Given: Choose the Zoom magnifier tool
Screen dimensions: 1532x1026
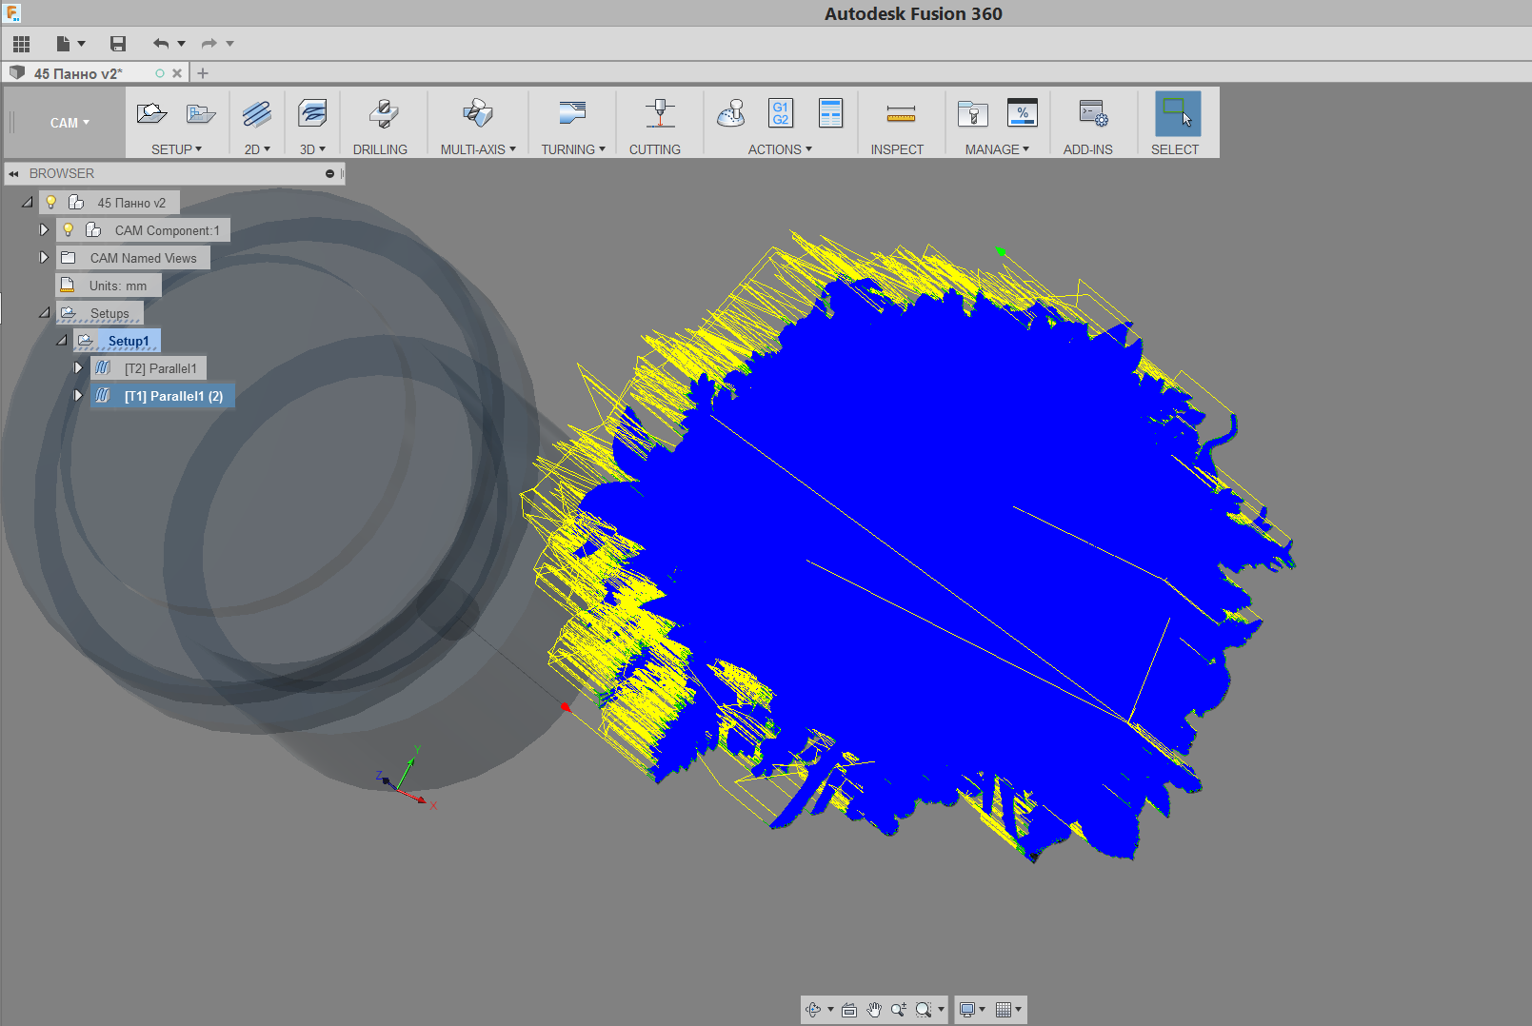Looking at the screenshot, I should tap(898, 1010).
